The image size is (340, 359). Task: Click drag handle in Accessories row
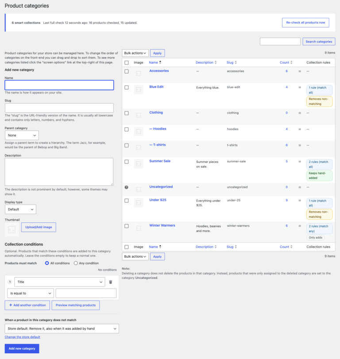[300, 71]
